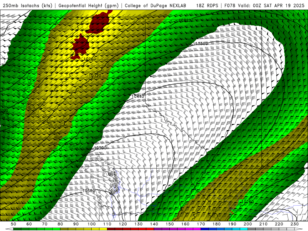Click the 10260 label below the dark red jet core

[90, 59]
